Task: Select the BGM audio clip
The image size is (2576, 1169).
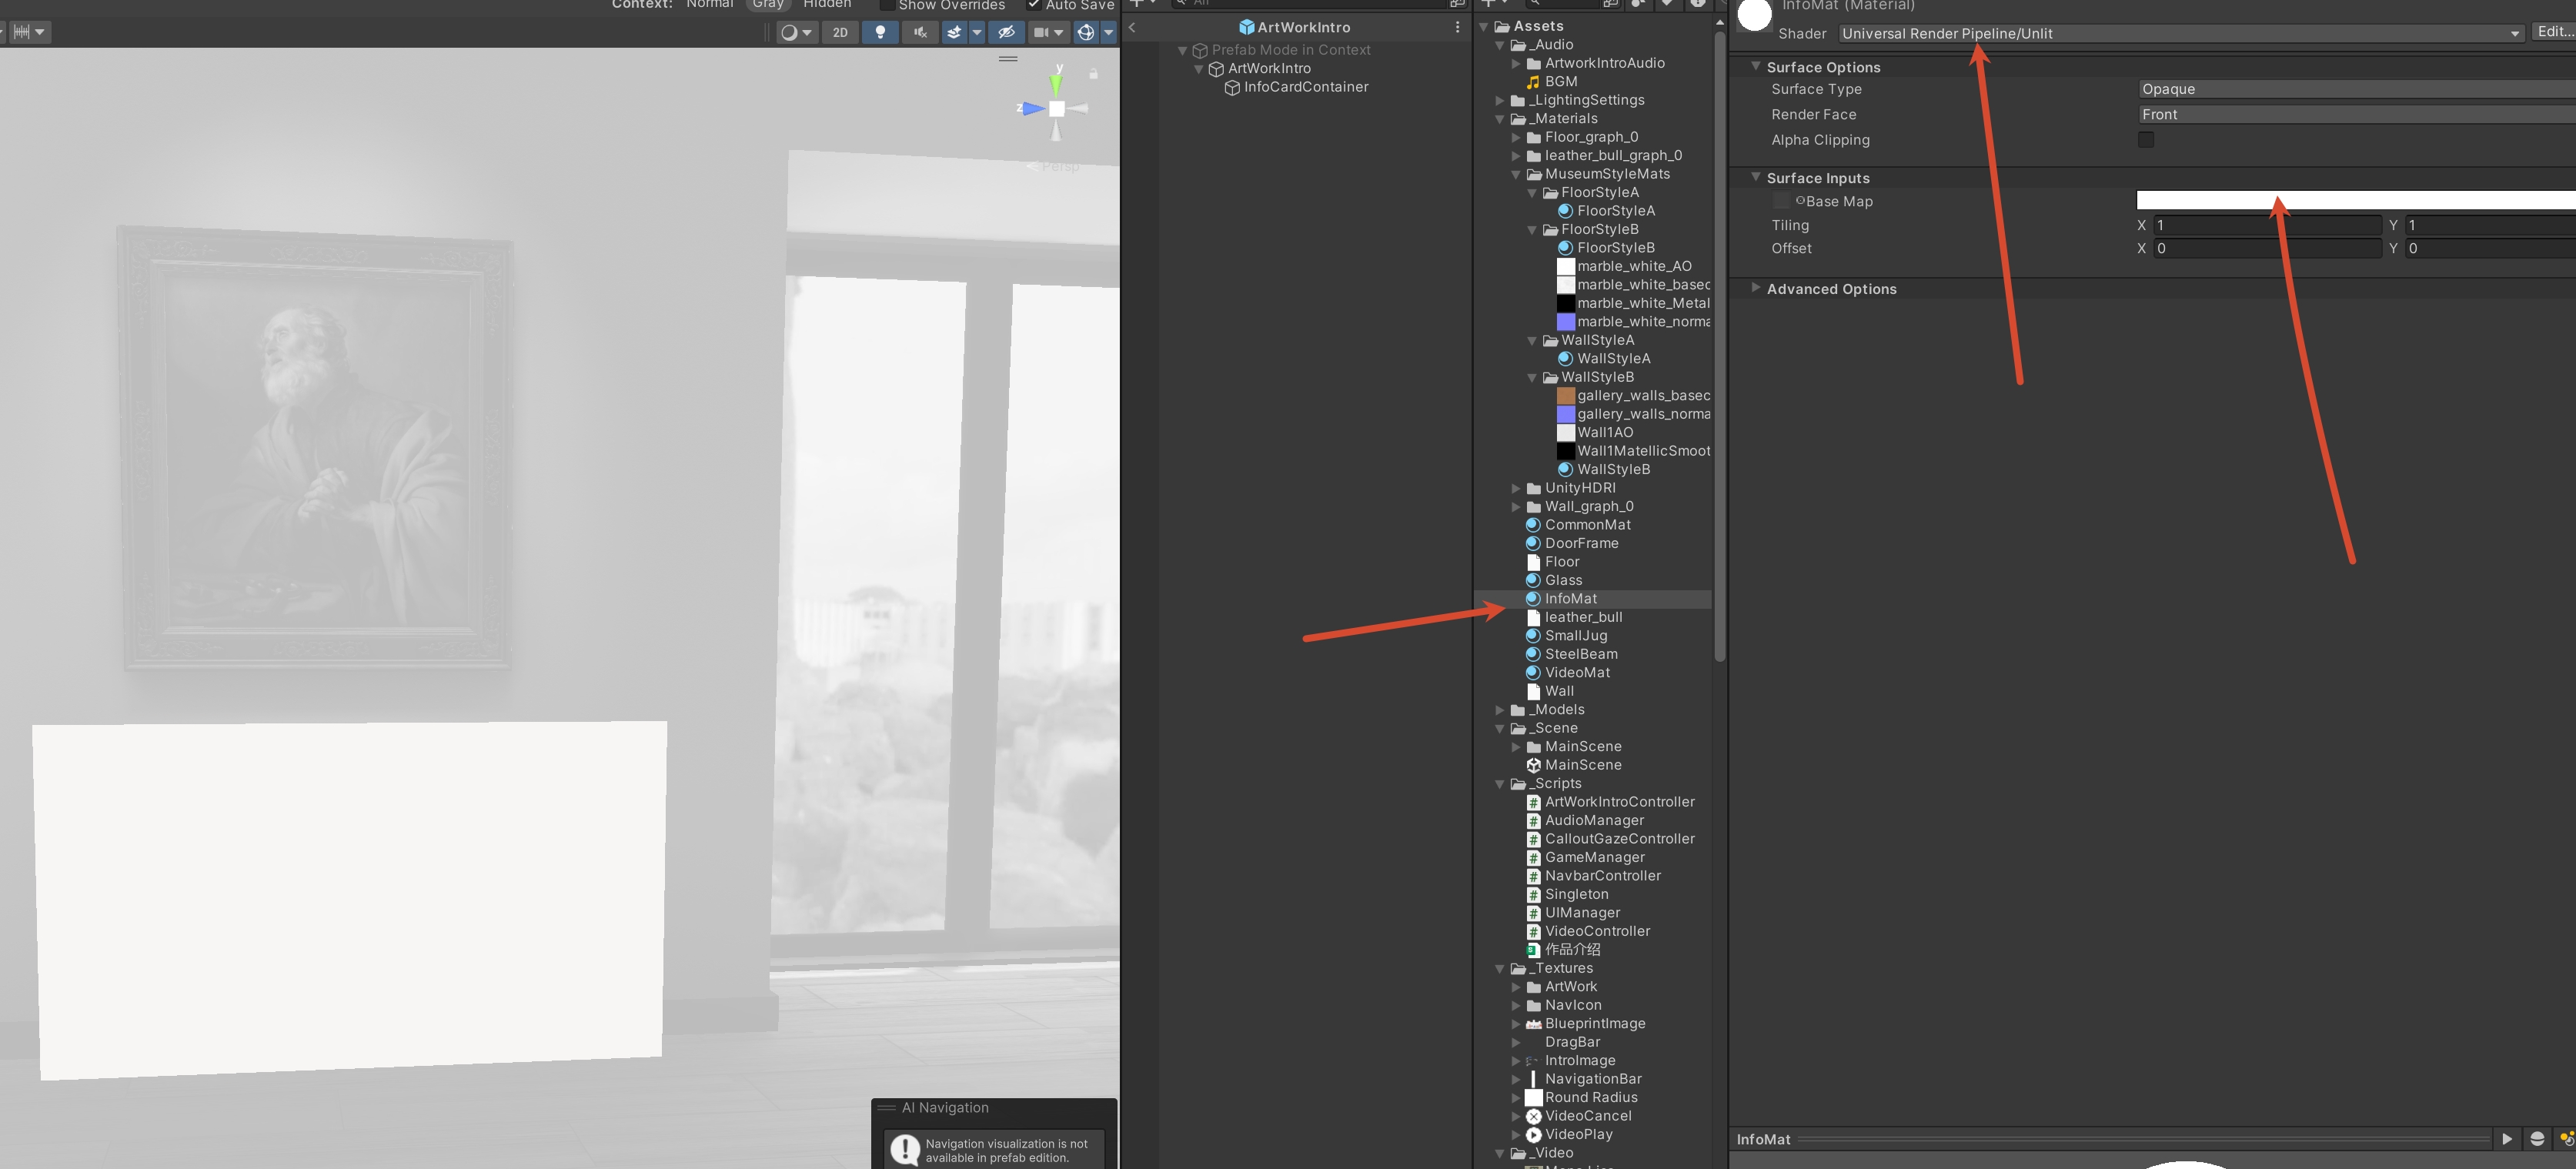Action: point(1560,82)
